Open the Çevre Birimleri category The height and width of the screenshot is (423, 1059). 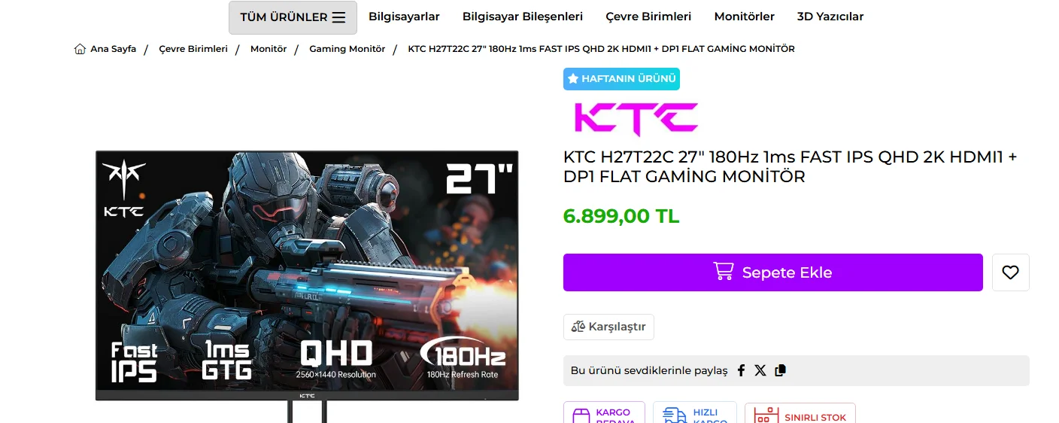point(648,17)
